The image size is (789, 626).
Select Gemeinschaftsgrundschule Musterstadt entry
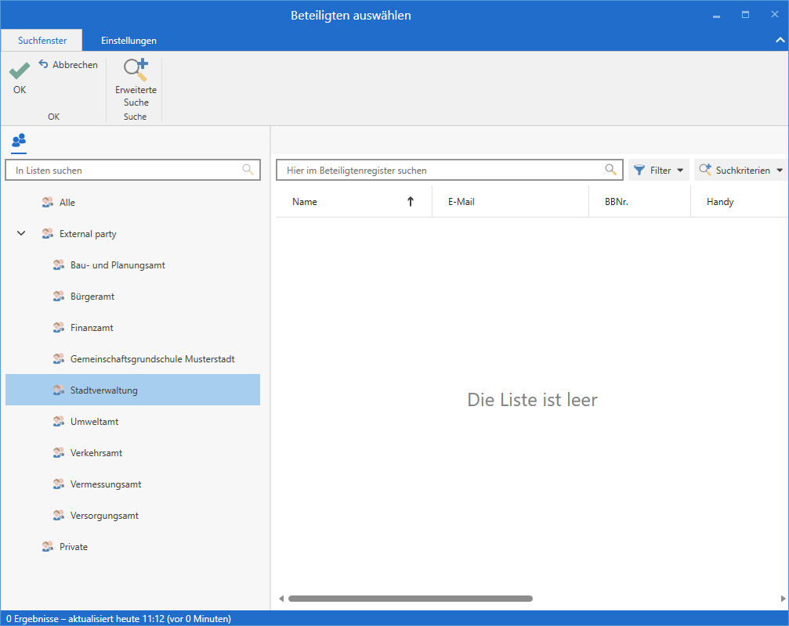pyautogui.click(x=133, y=358)
